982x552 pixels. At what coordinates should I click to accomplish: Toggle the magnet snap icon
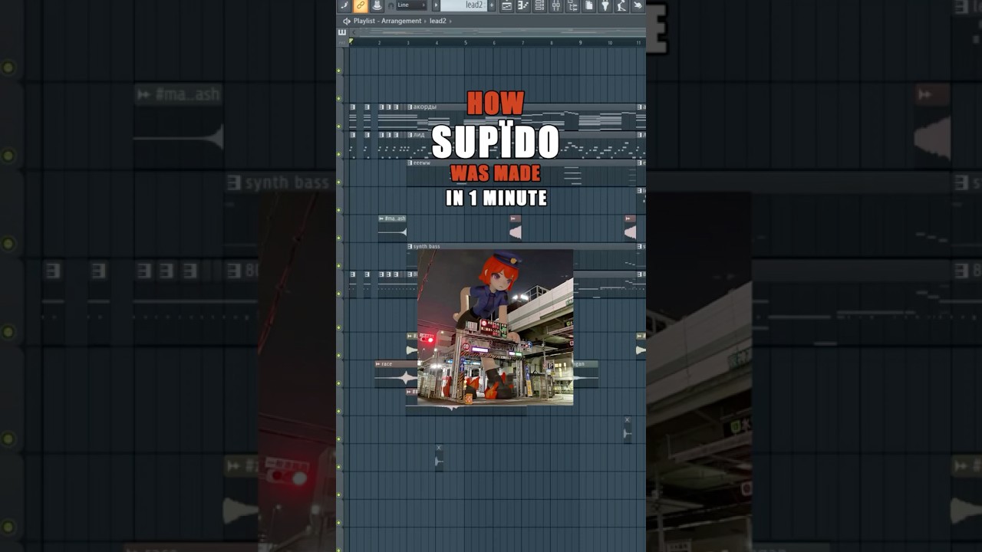pos(391,5)
